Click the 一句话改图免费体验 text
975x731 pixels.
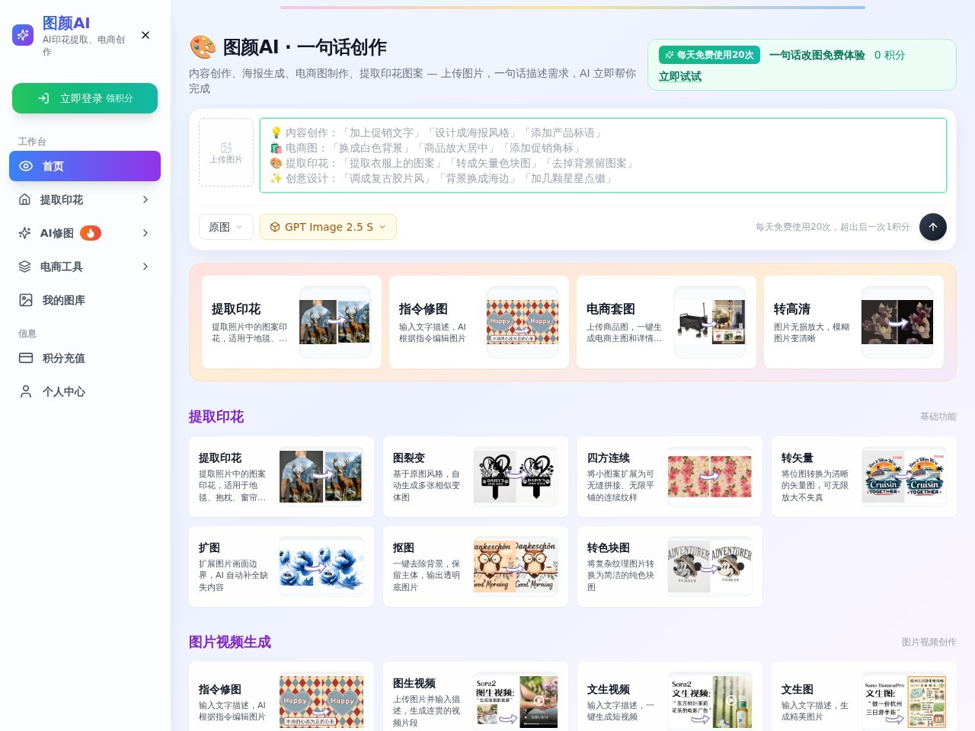point(817,55)
